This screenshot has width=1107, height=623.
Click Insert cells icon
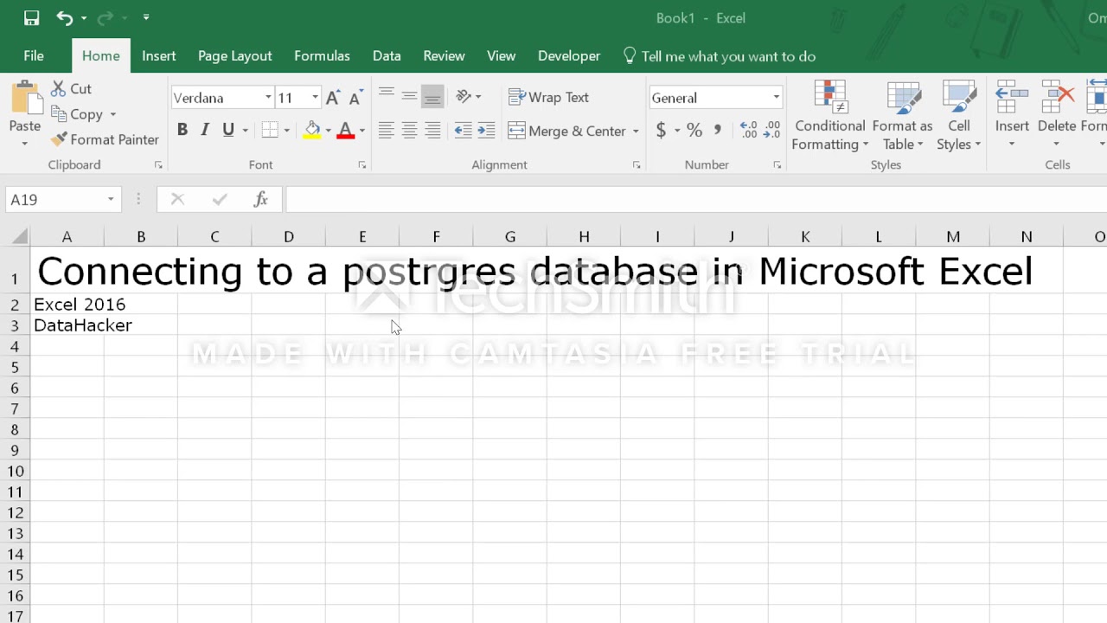(x=1011, y=97)
